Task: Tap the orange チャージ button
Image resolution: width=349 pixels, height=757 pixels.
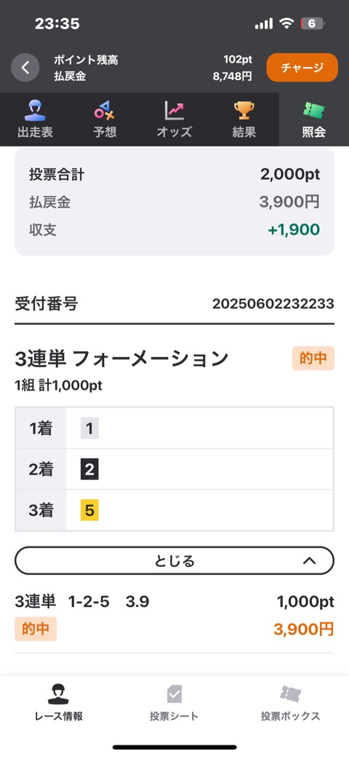Action: 302,68
